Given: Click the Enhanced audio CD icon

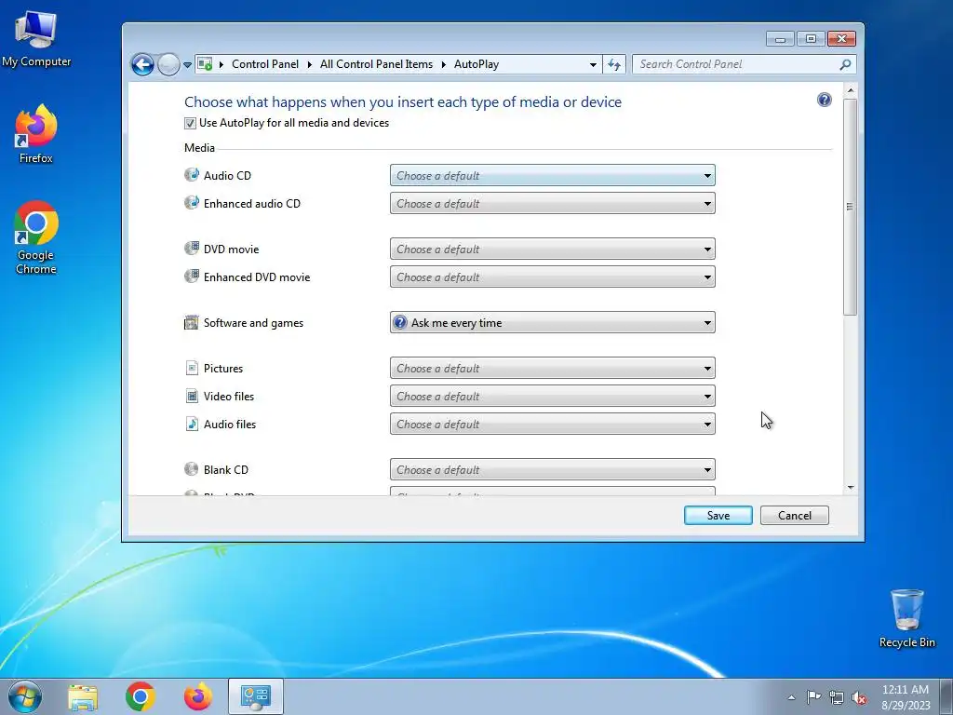Looking at the screenshot, I should 192,203.
